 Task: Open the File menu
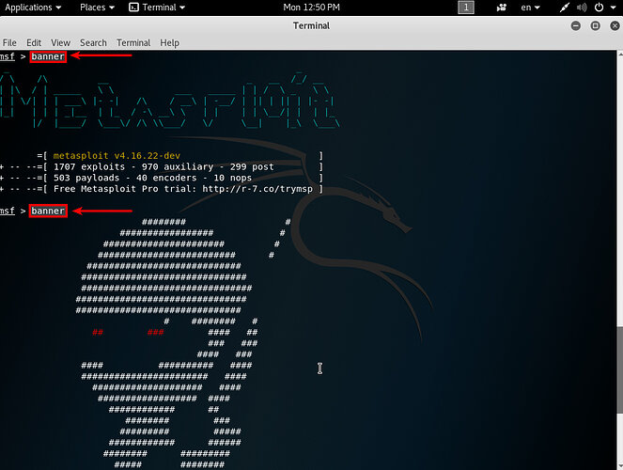[x=9, y=42]
